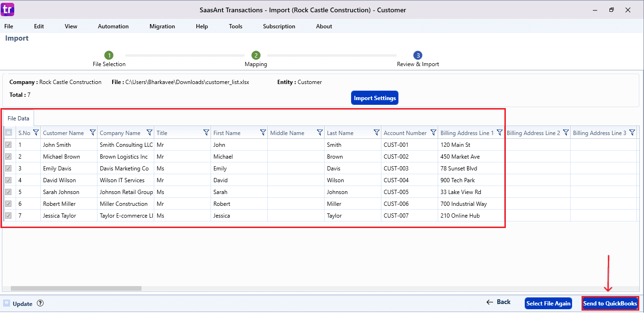Select cell 'Johnson Retail Group'
This screenshot has width=644, height=313.
click(x=126, y=192)
